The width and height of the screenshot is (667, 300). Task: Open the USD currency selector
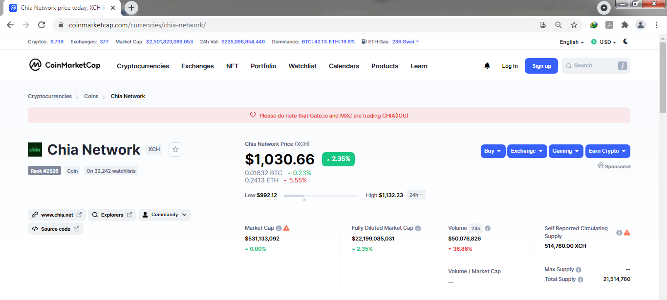click(x=603, y=42)
